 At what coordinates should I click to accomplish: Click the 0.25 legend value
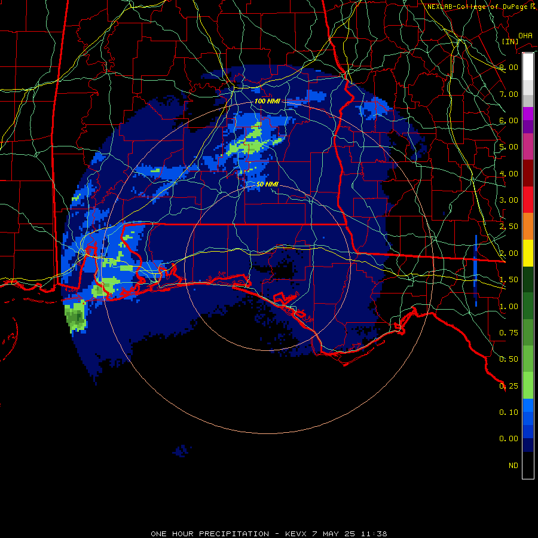509,386
